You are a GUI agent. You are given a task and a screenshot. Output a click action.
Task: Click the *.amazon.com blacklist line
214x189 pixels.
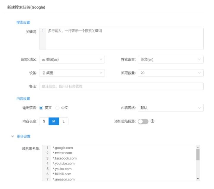64,179
